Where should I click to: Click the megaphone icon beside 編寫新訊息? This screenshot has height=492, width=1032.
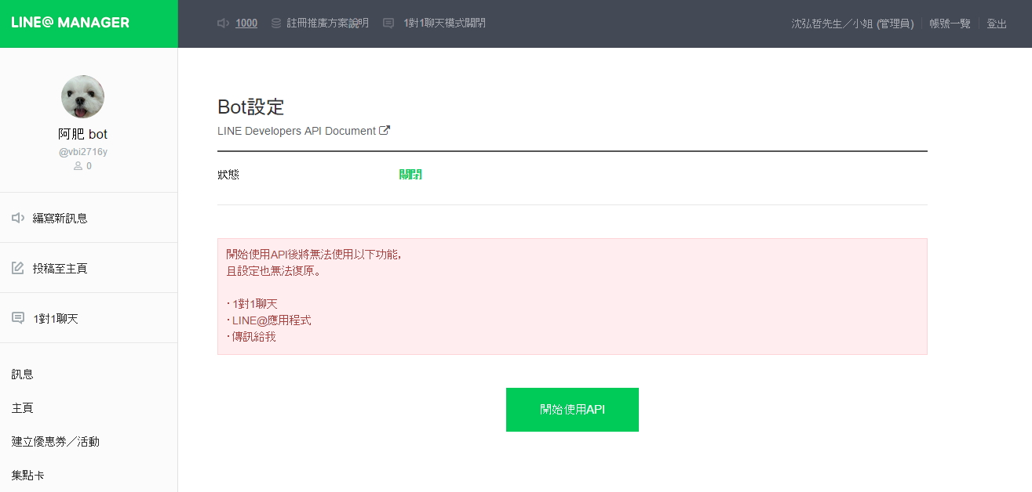pos(18,218)
